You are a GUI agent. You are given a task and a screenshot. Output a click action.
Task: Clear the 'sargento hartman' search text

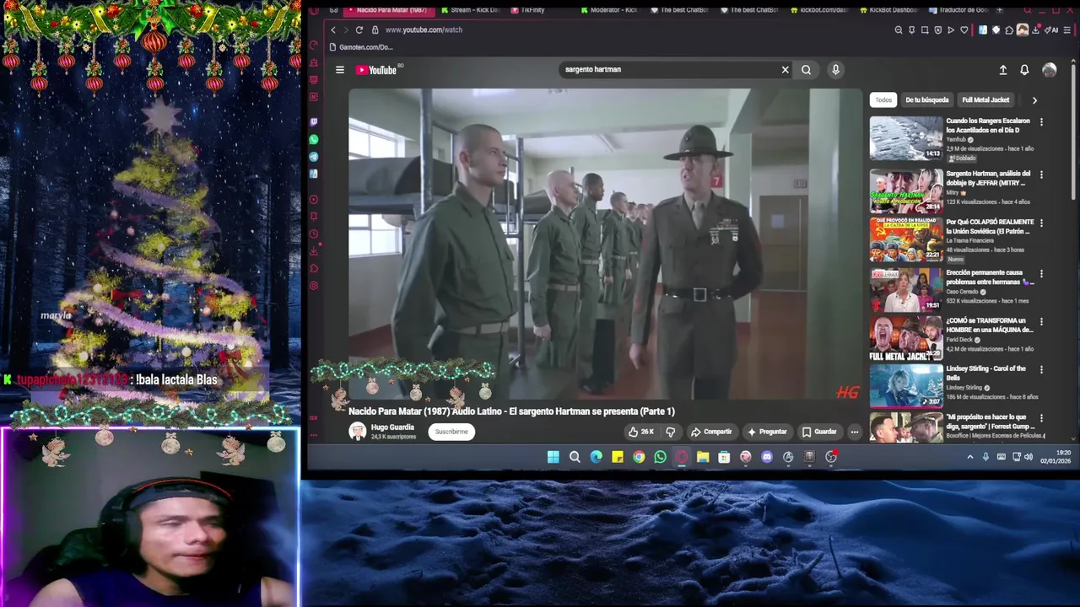click(785, 70)
